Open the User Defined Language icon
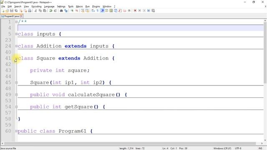The height and width of the screenshot is (150, 267). point(107,10)
